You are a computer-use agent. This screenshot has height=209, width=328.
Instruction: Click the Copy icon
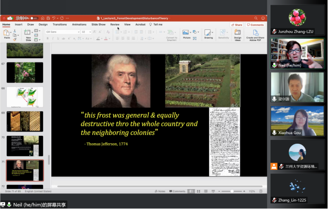(x=14, y=35)
